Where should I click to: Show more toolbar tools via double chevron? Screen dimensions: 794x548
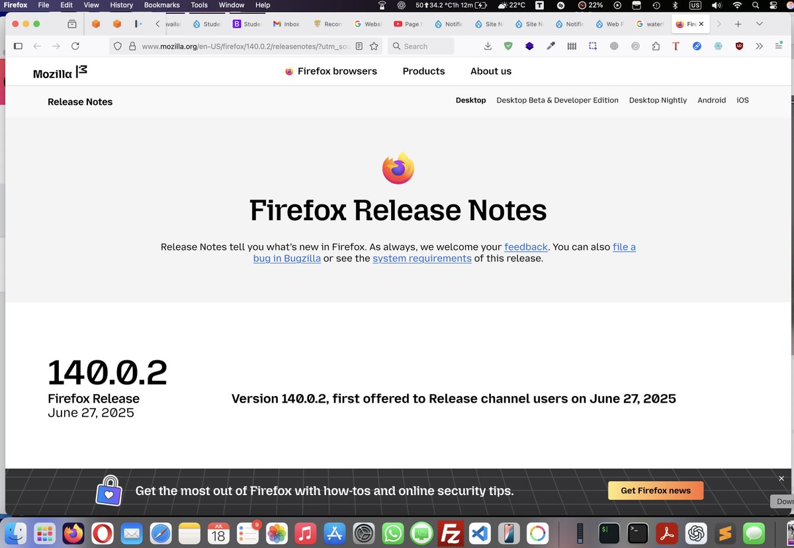point(759,46)
